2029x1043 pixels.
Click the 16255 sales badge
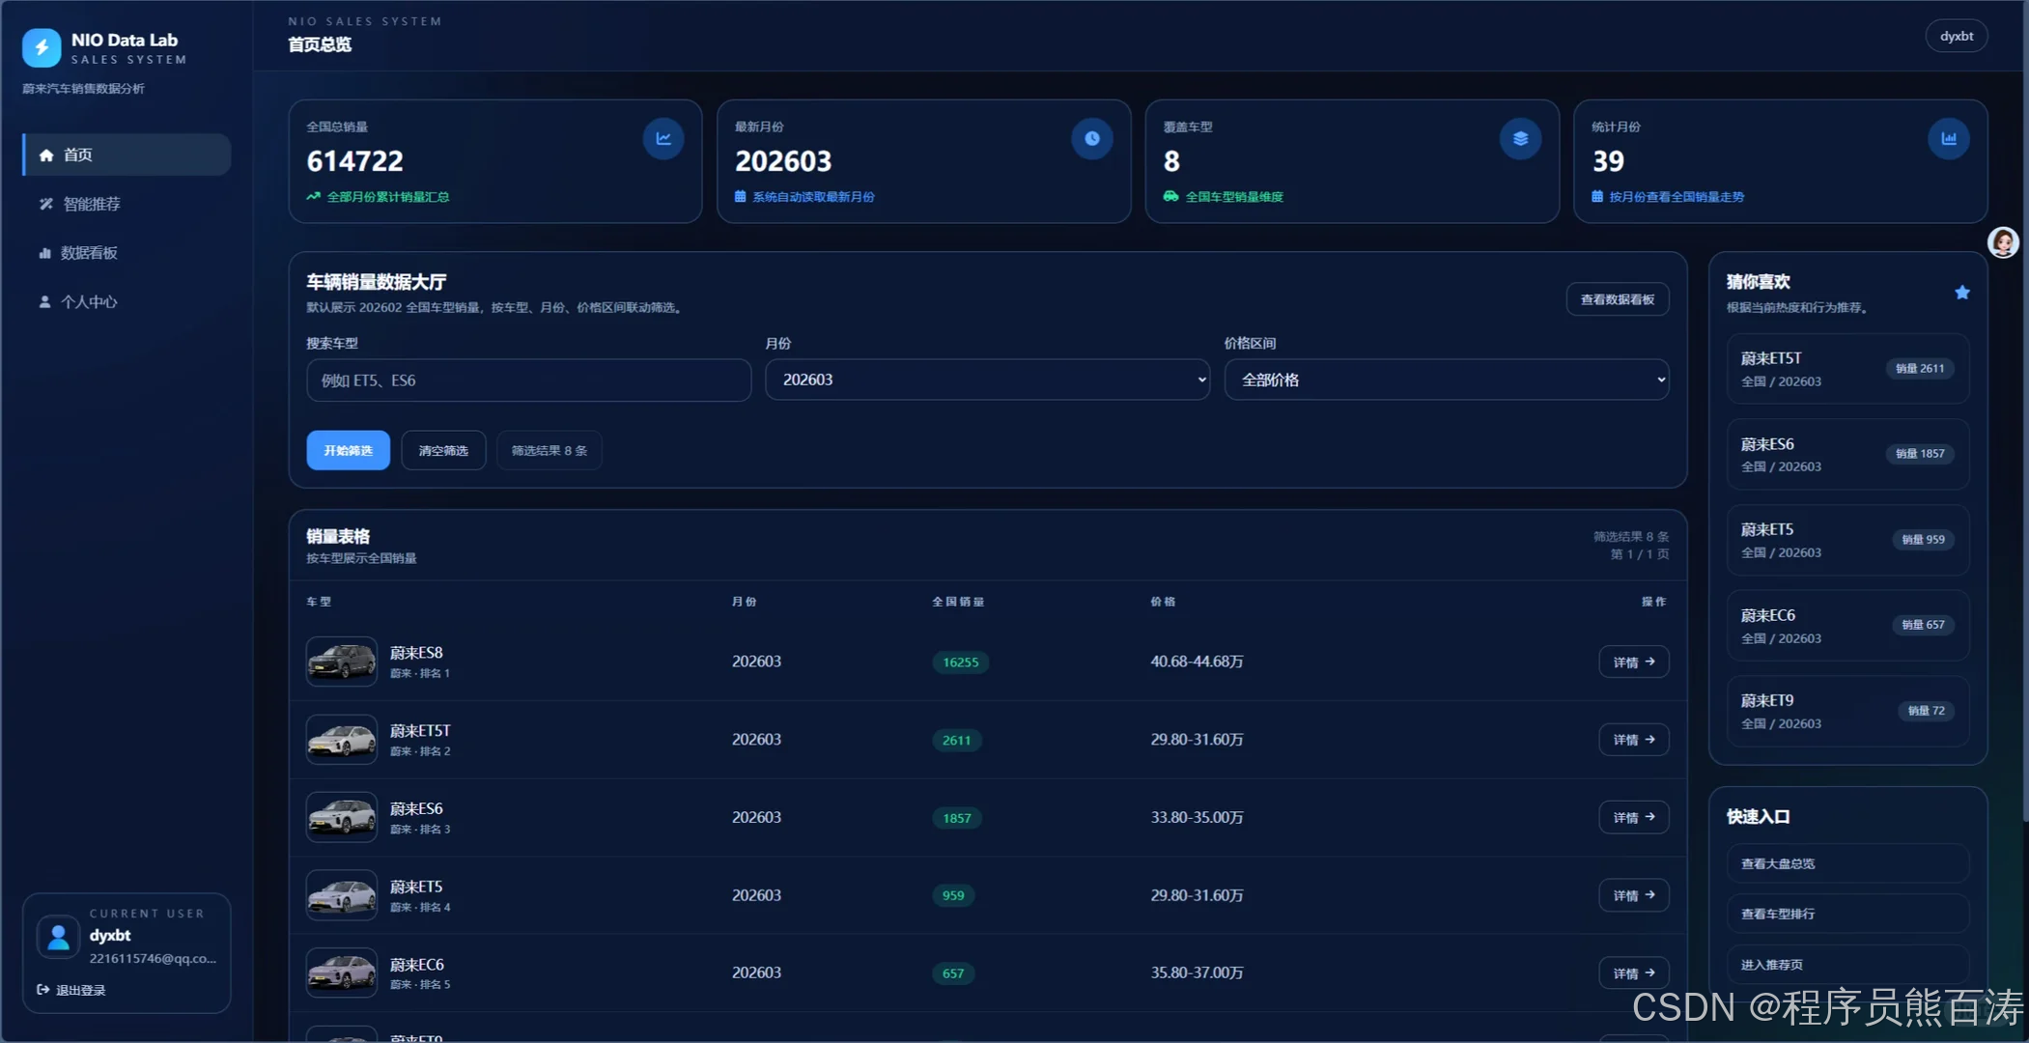point(960,662)
